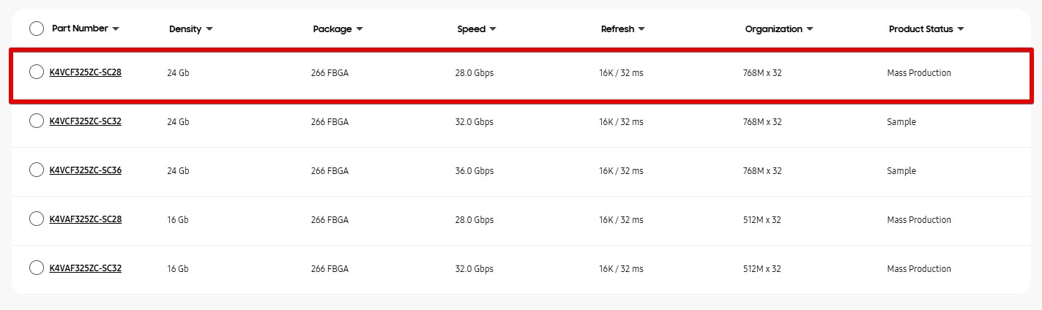Follow the K4VCF325ZC-SC36 part link
The height and width of the screenshot is (310, 1042).
(x=85, y=170)
